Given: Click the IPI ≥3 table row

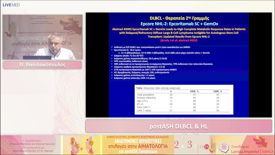Looking at the screenshot, I should click(183, 104).
